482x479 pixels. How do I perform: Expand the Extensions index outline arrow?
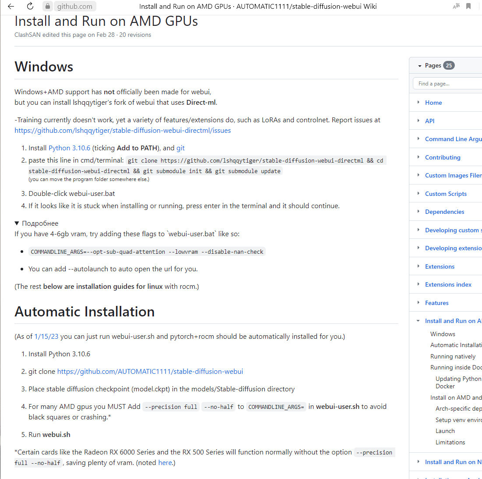coord(419,284)
